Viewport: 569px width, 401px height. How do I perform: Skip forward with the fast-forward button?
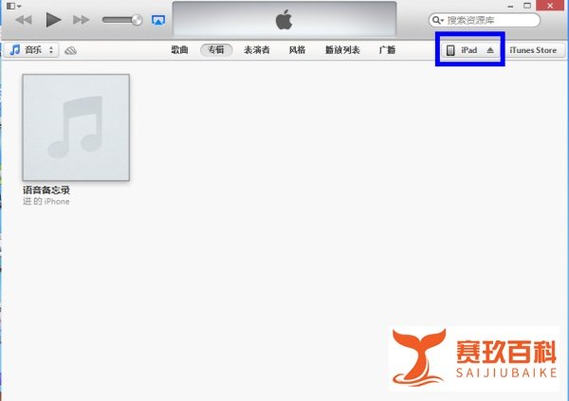coord(81,20)
